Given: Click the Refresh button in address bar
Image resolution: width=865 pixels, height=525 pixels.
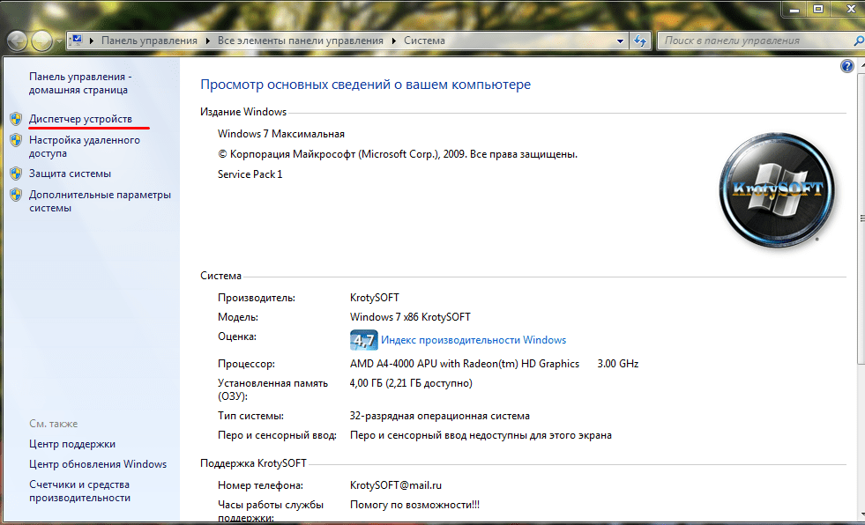Looking at the screenshot, I should [x=640, y=41].
